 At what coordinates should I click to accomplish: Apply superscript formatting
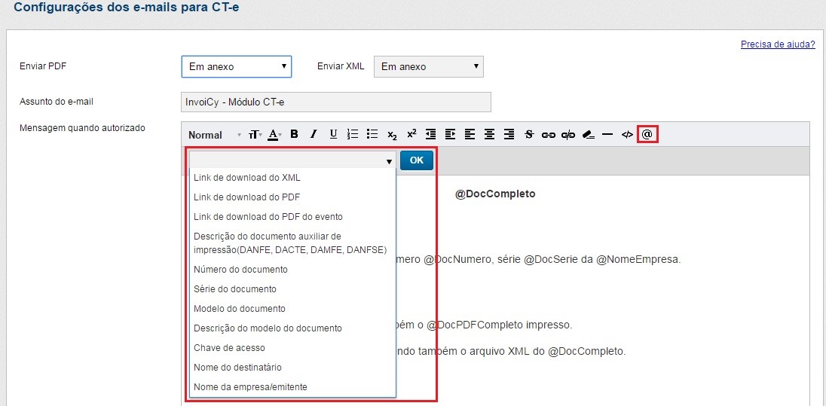[411, 134]
